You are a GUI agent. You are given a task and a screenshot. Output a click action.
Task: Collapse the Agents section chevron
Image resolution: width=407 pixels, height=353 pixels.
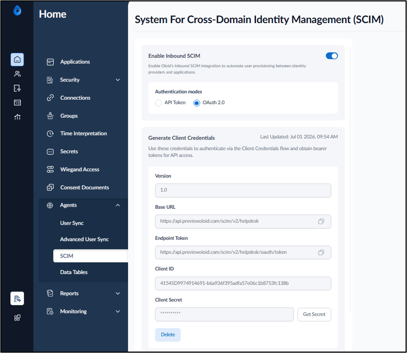pos(118,205)
